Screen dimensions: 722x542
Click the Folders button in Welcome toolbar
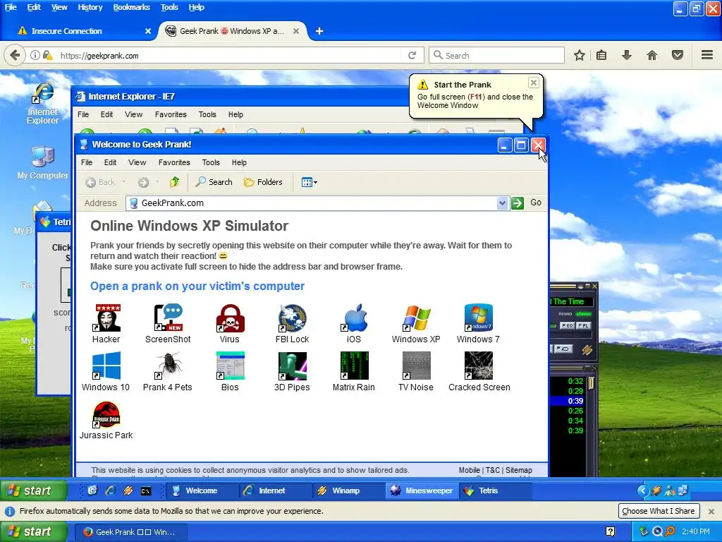[263, 182]
